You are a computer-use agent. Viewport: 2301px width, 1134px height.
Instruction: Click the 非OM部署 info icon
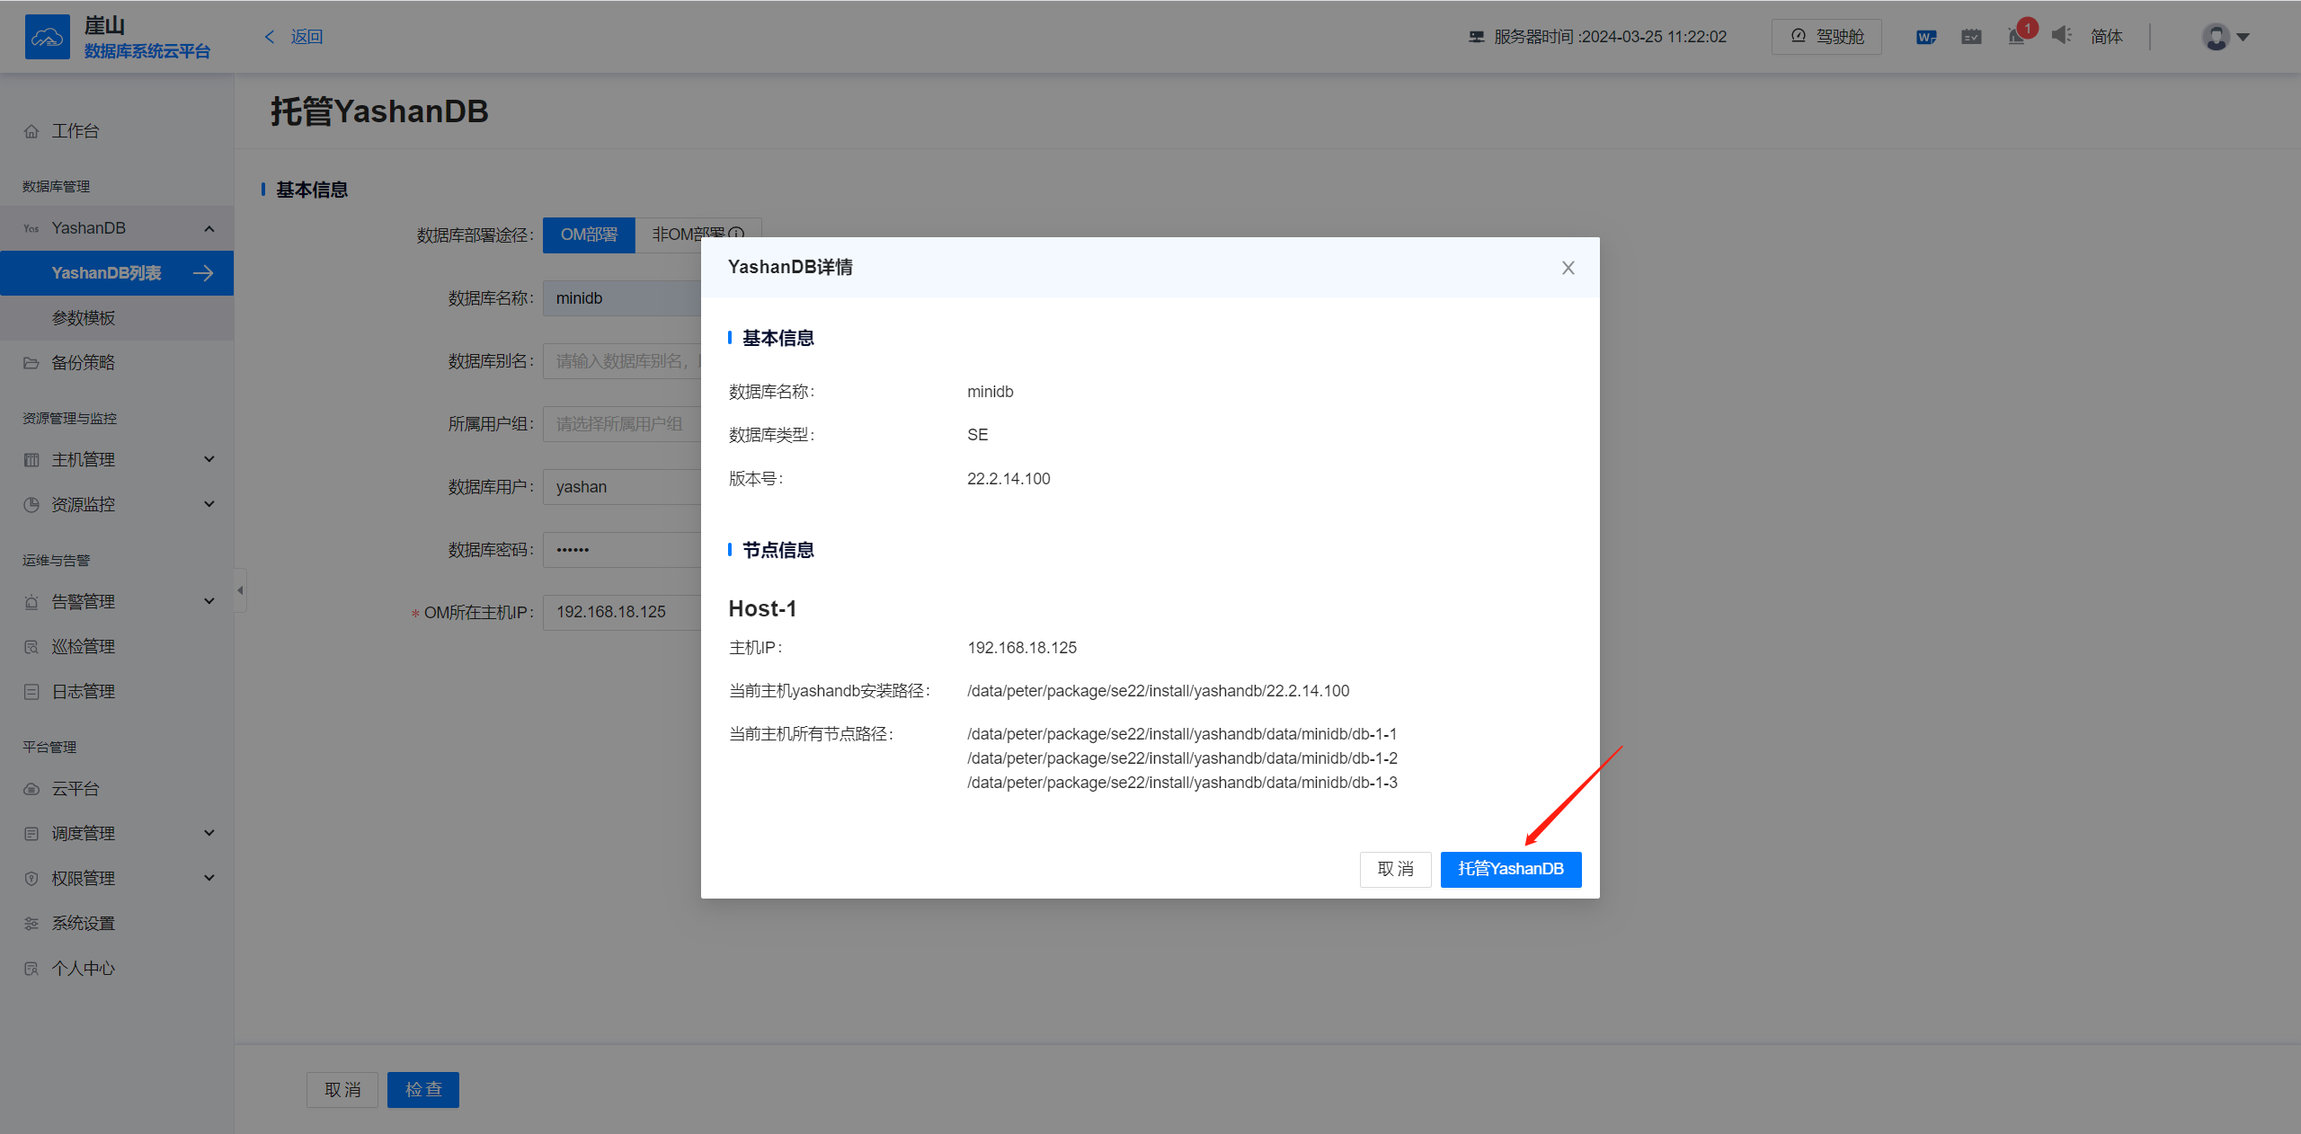click(737, 235)
